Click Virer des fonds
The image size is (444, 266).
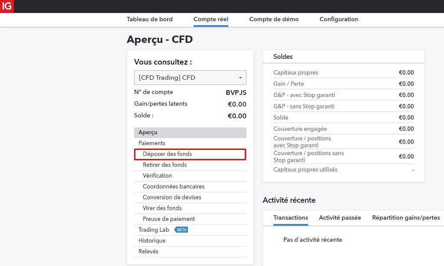coord(162,208)
